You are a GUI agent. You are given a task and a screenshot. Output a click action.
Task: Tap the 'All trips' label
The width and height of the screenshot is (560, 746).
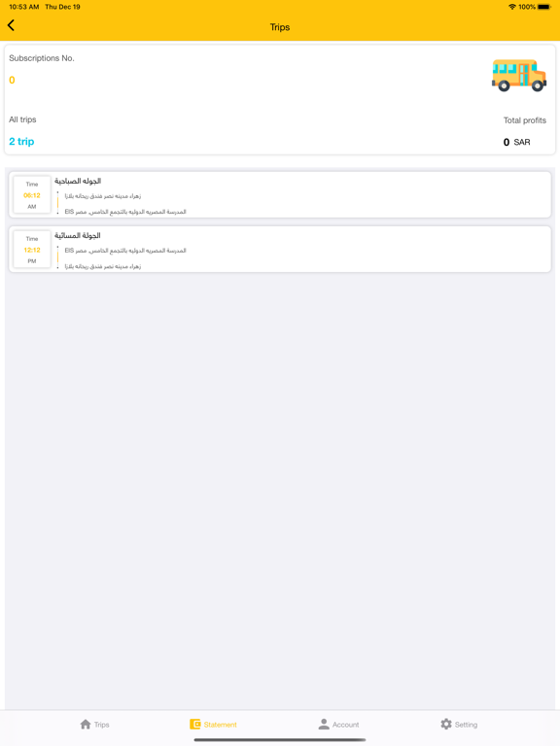click(22, 119)
